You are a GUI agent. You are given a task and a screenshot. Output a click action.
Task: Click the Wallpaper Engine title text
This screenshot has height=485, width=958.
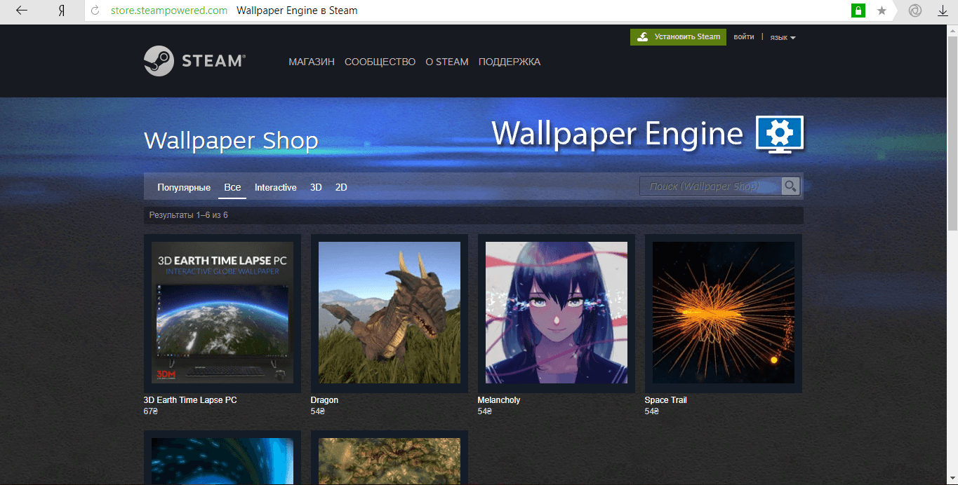tap(617, 133)
